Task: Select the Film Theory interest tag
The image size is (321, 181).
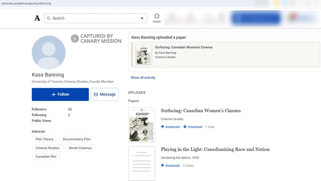Action: 45,139
